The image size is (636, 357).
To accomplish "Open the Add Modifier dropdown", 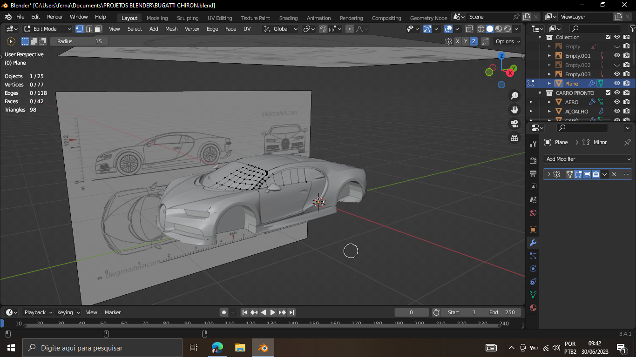I will click(588, 159).
